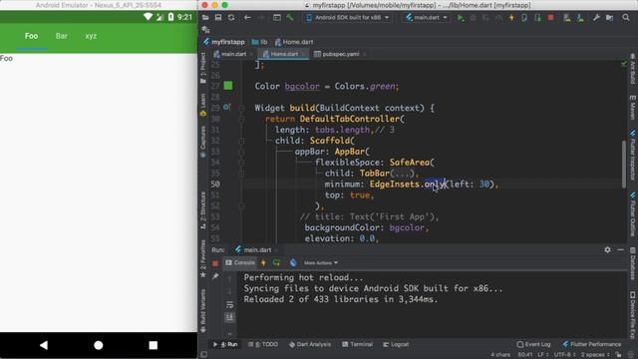Open the Maven side panel
This screenshot has height=359, width=638.
pos(633,108)
